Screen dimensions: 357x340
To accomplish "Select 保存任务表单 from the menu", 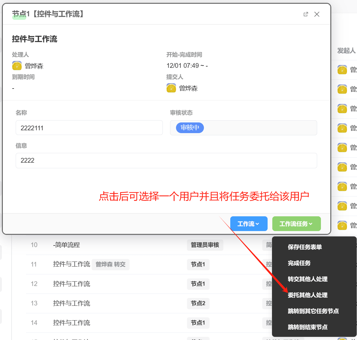I will [305, 247].
